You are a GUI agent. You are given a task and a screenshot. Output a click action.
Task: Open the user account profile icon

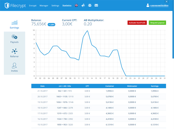148,5
